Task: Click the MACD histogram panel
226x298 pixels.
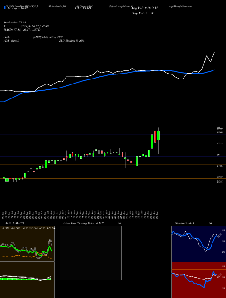Action: 27,280
